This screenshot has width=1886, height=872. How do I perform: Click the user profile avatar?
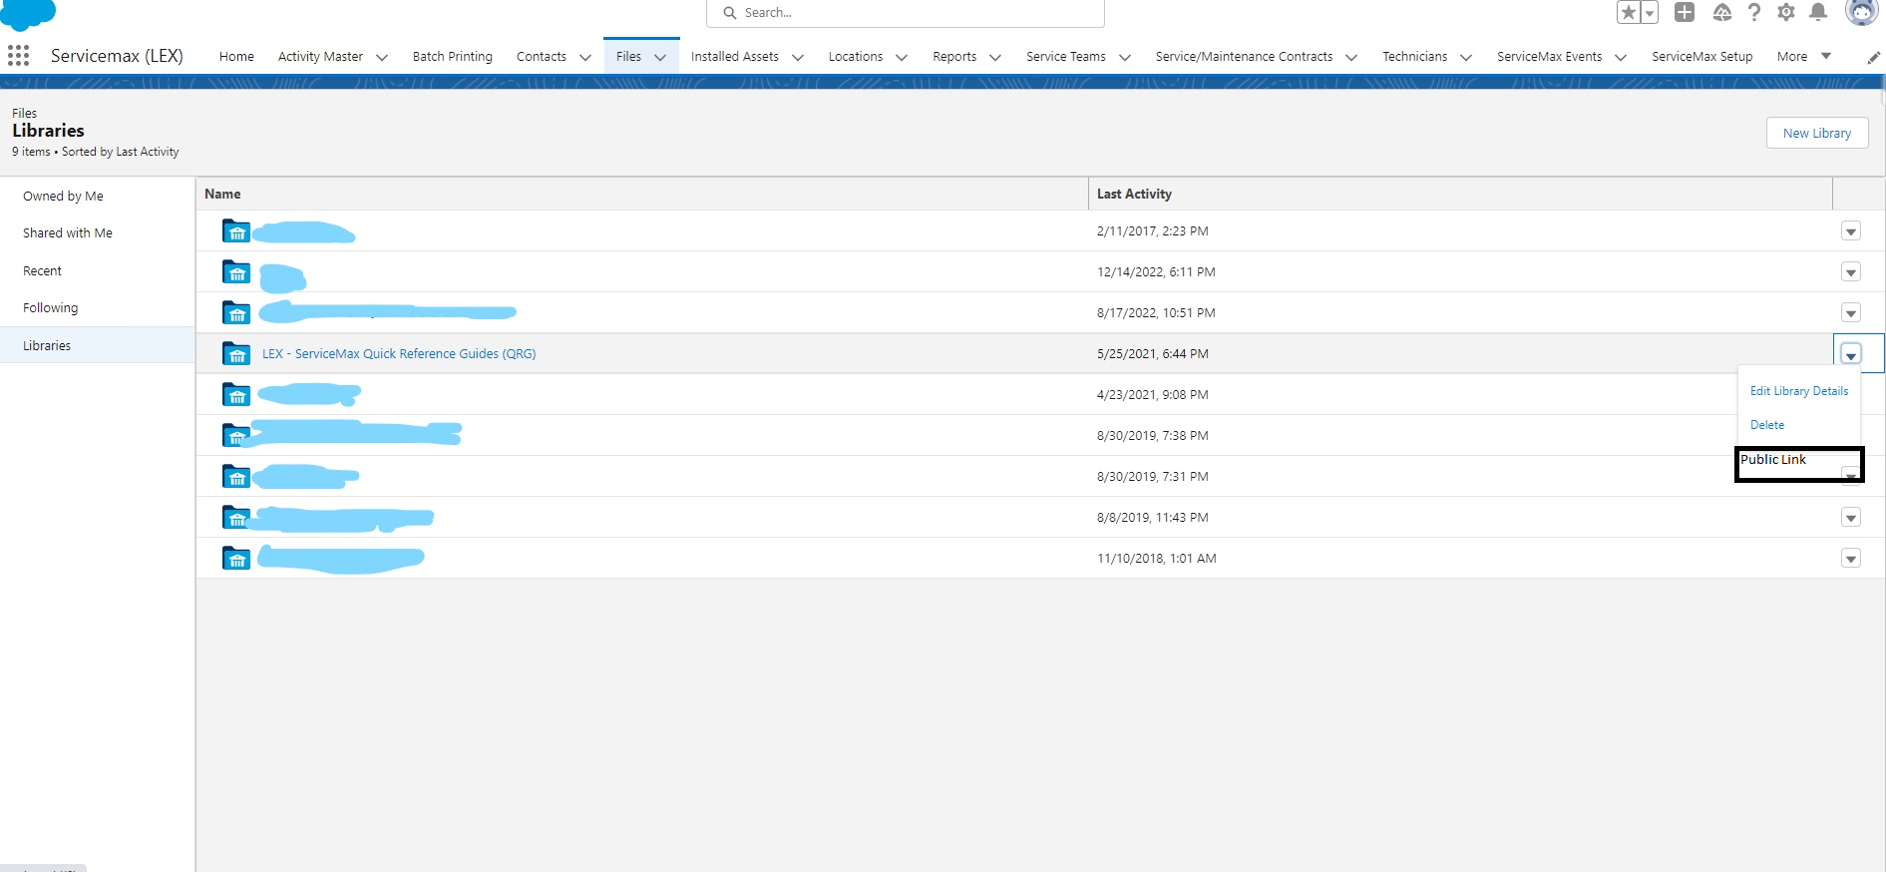tap(1860, 12)
